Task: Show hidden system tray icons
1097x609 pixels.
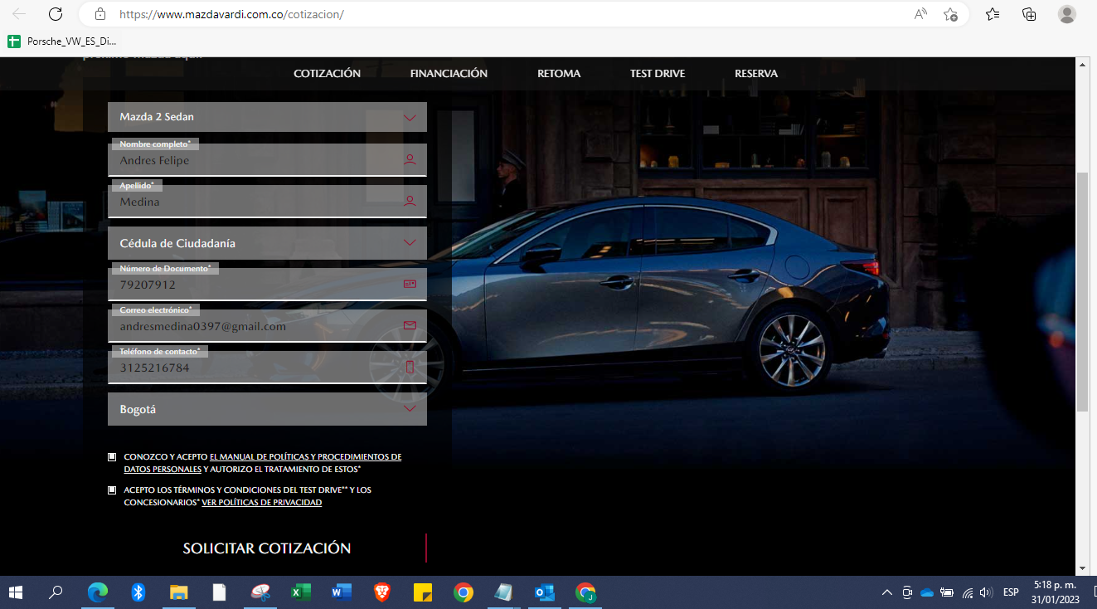Action: point(887,592)
